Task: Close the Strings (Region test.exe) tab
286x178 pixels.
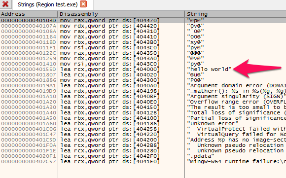Action: pos(83,4)
